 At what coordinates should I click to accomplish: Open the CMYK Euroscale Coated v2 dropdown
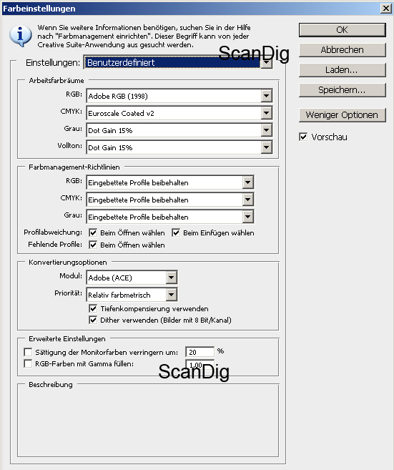(x=179, y=113)
